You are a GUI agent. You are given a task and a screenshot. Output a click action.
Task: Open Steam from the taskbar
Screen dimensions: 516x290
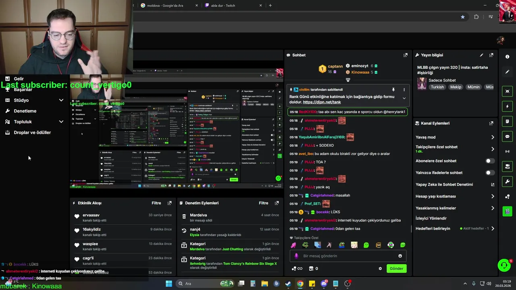[x=288, y=284]
